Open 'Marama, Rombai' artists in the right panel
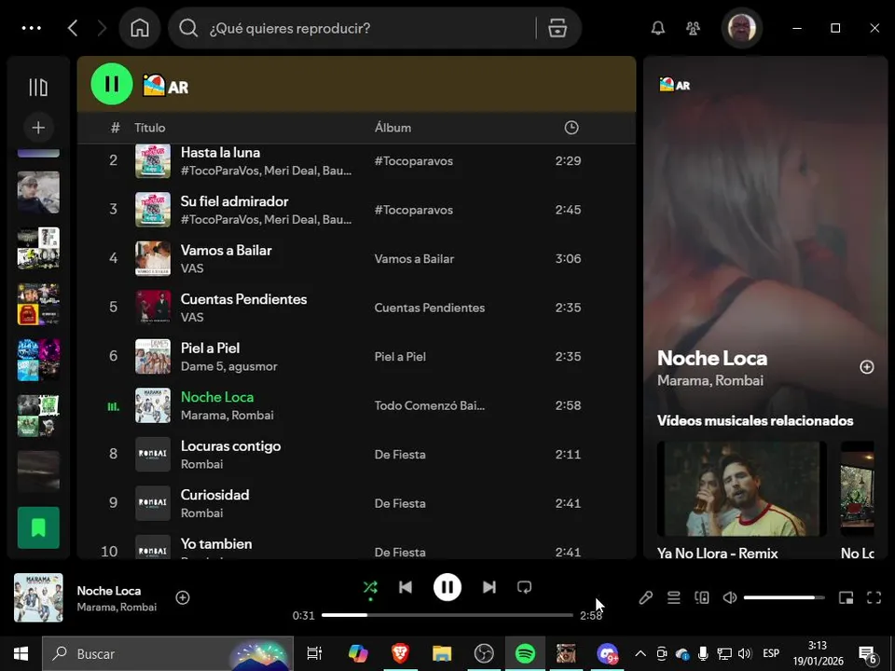895x671 pixels. pyautogui.click(x=710, y=380)
